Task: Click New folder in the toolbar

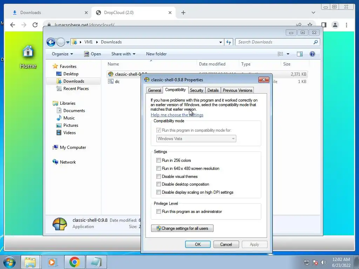Action: pyautogui.click(x=156, y=54)
